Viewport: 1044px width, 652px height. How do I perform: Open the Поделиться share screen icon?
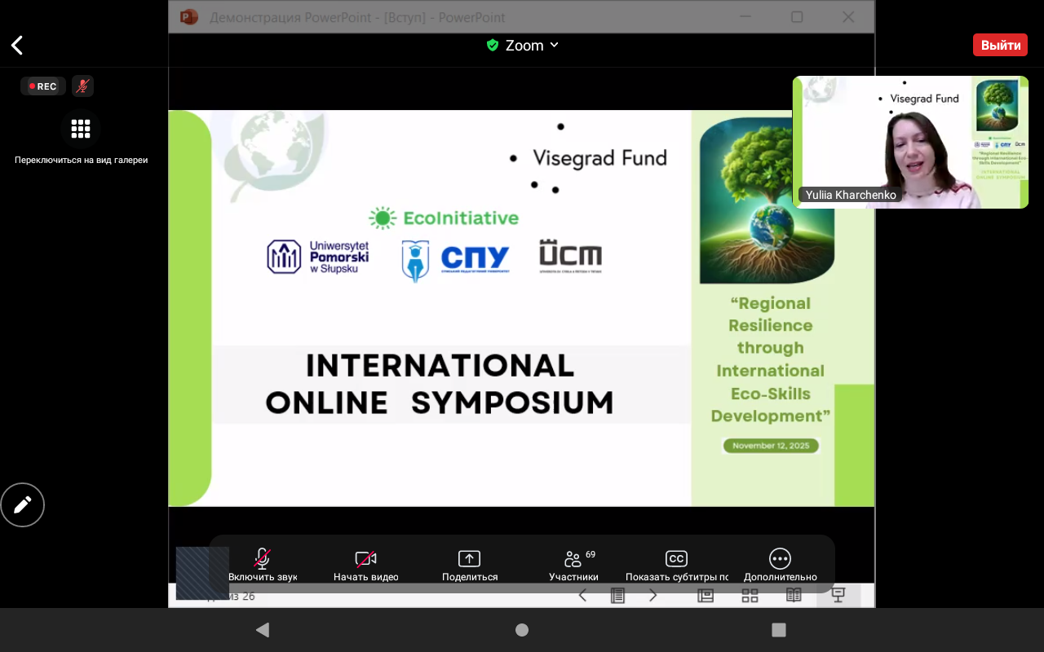tap(469, 559)
